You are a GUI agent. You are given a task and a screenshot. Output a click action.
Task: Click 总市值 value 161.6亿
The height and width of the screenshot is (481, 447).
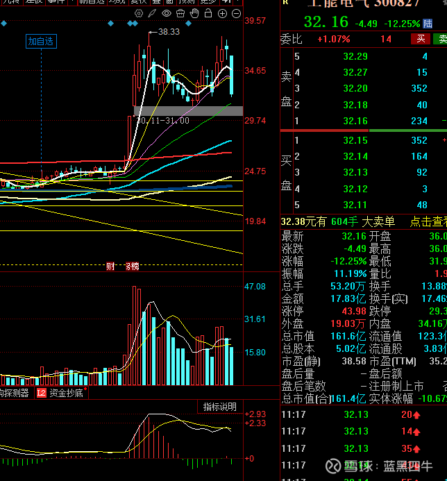tap(348, 337)
